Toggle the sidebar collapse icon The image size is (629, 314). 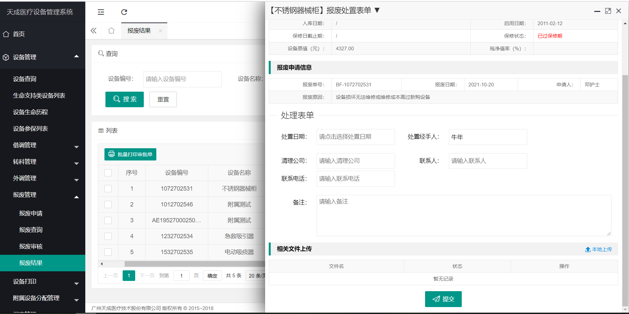(x=101, y=12)
